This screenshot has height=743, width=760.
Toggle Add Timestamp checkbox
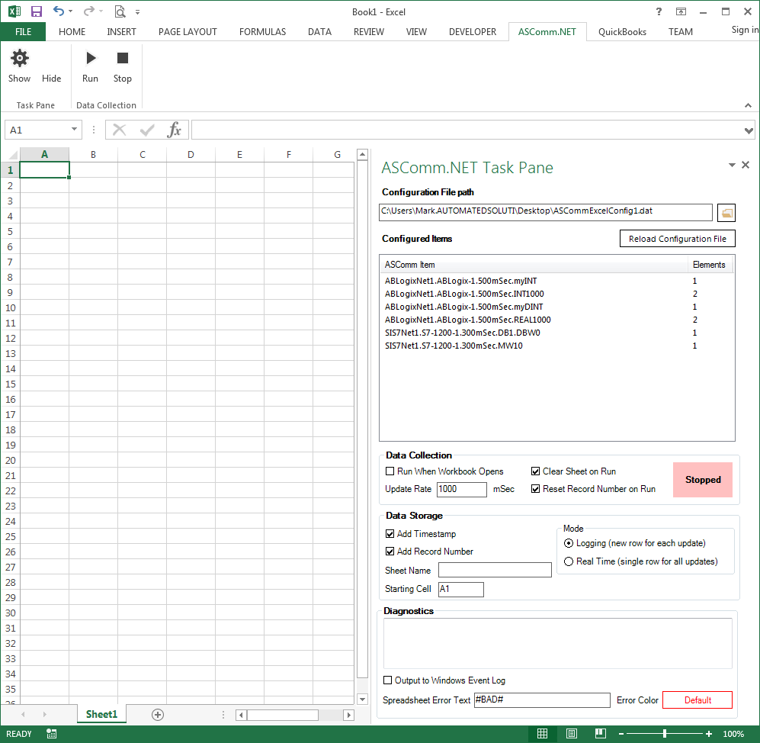coord(390,533)
